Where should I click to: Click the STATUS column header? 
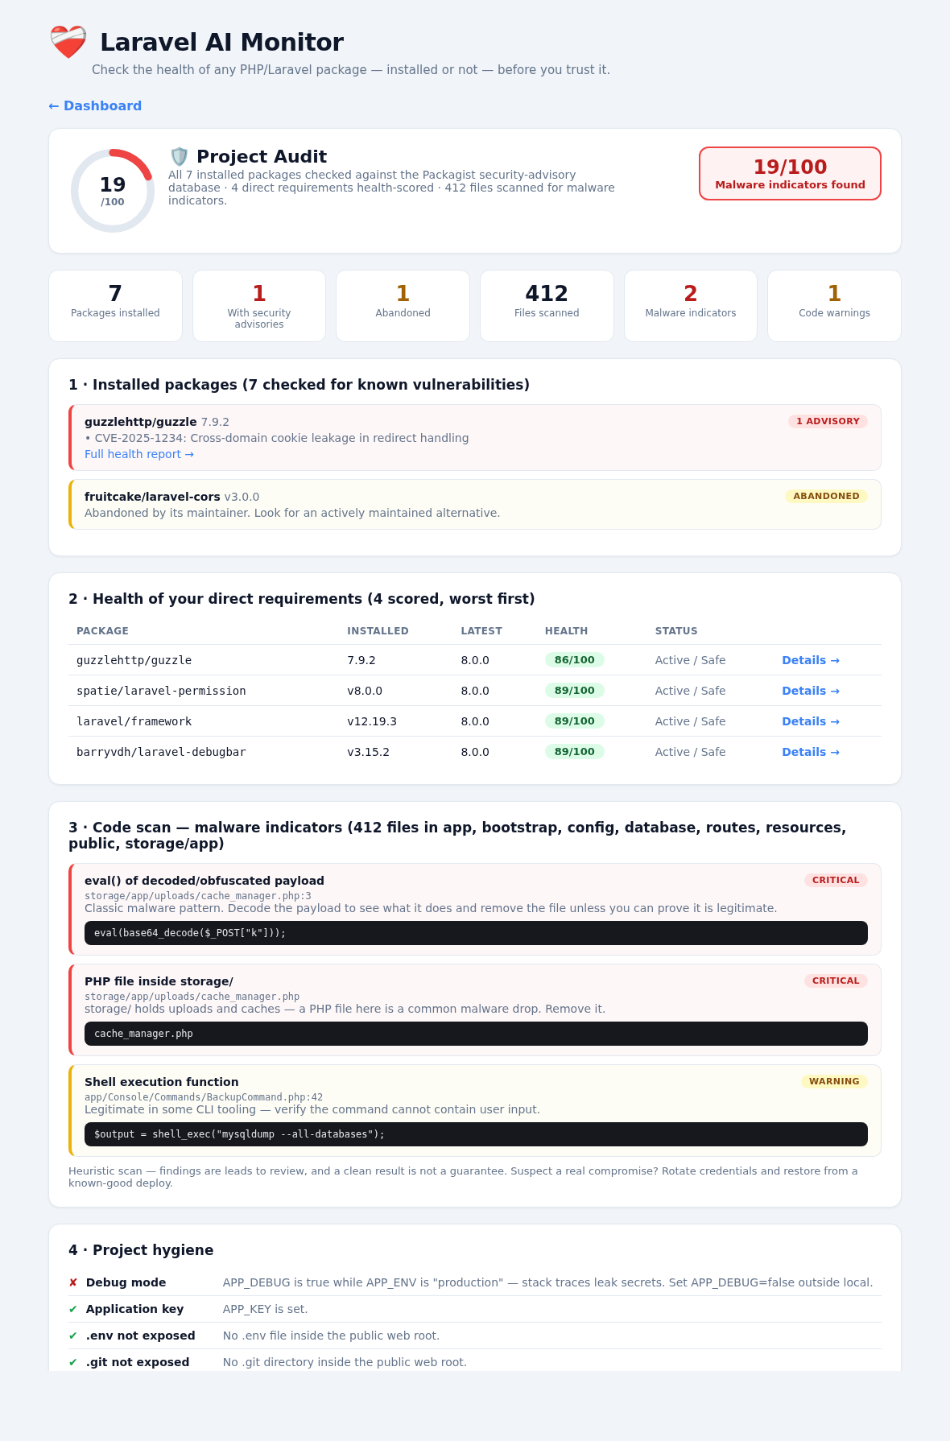[x=676, y=631]
